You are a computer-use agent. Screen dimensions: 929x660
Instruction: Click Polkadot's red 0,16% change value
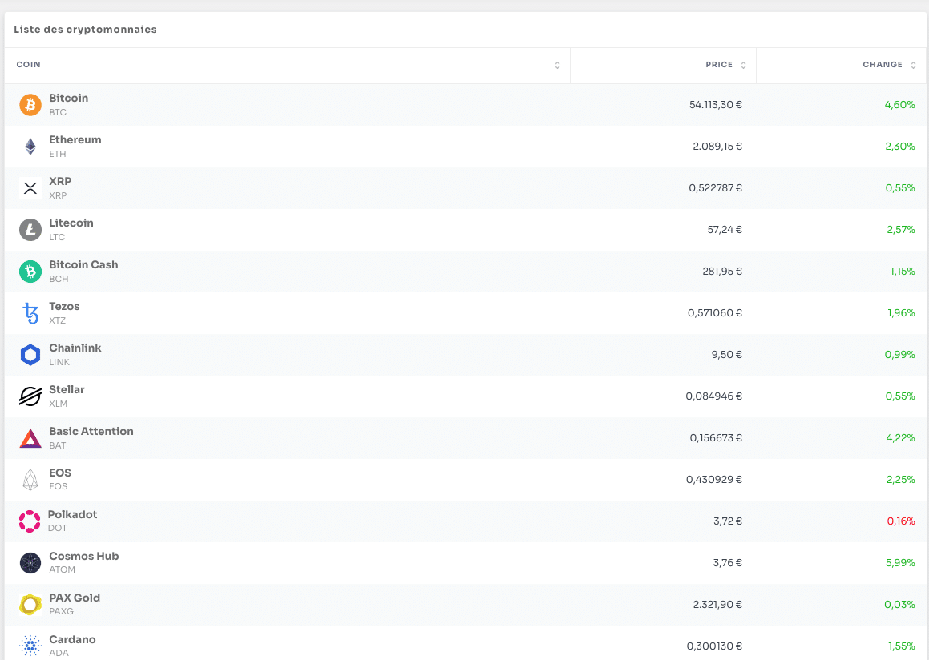coord(900,521)
